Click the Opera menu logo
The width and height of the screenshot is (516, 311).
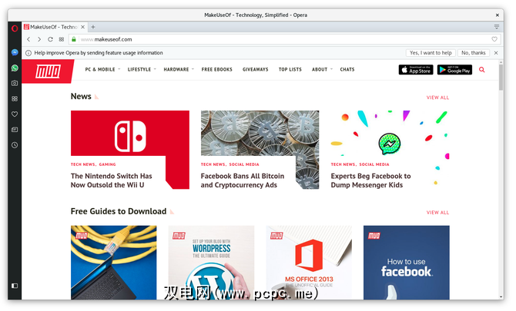pyautogui.click(x=15, y=28)
